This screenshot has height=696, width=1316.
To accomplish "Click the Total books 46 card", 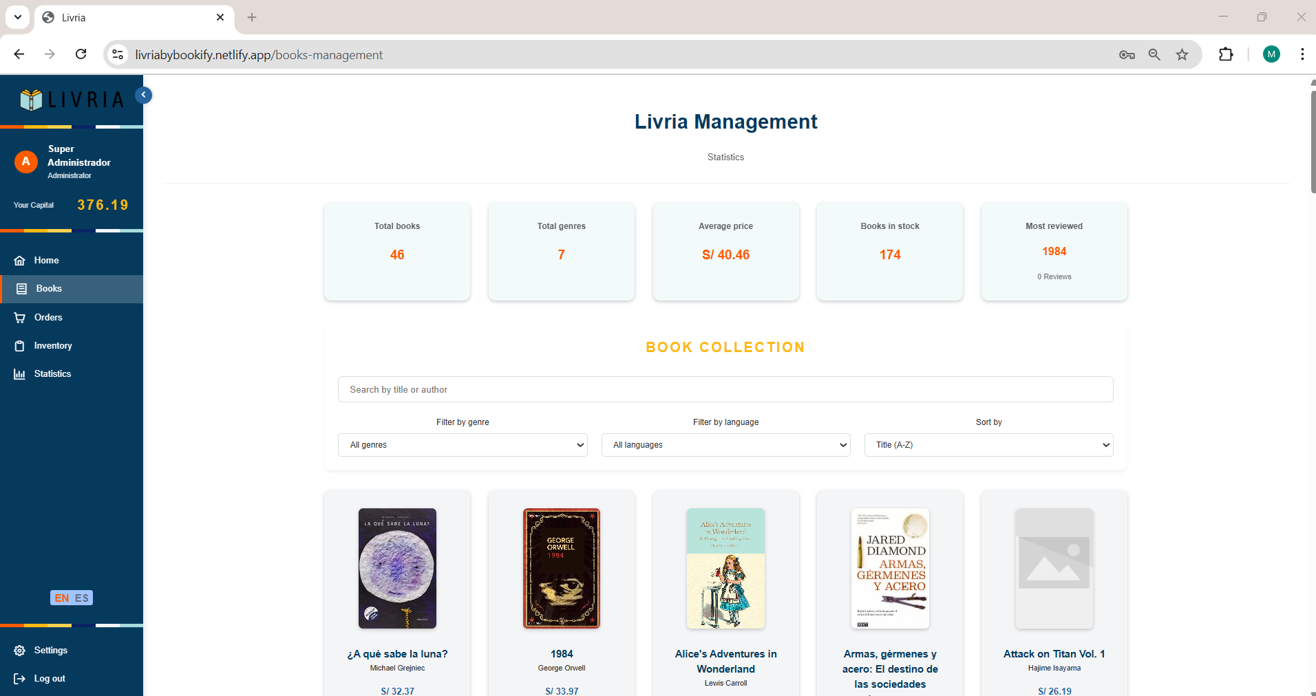I will click(x=397, y=251).
